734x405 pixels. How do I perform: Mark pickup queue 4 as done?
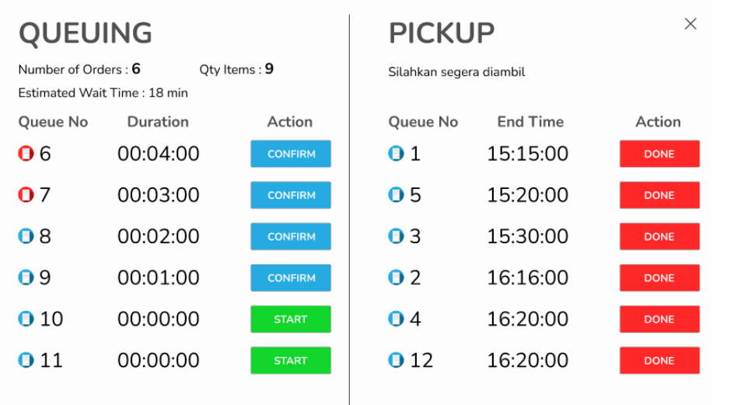(x=659, y=319)
